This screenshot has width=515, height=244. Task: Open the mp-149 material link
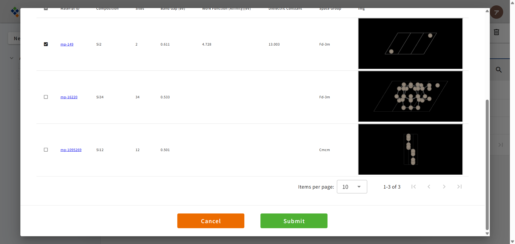67,44
